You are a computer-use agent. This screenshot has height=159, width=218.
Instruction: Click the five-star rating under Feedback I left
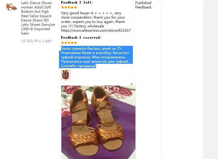(69, 7)
